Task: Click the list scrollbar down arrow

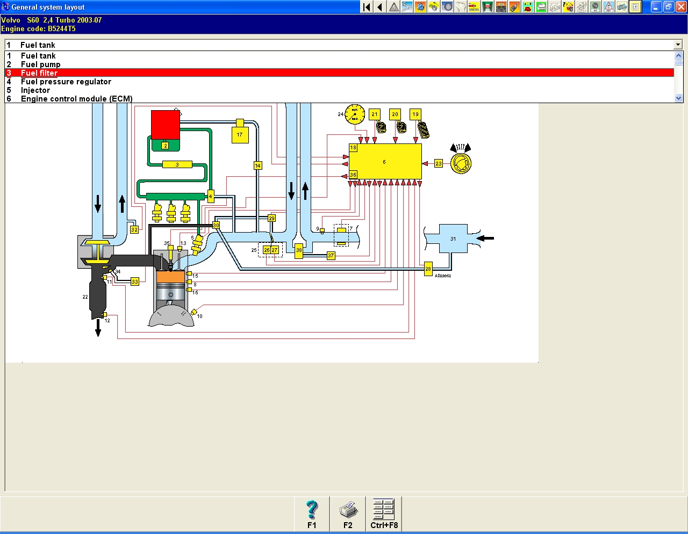Action: click(678, 98)
